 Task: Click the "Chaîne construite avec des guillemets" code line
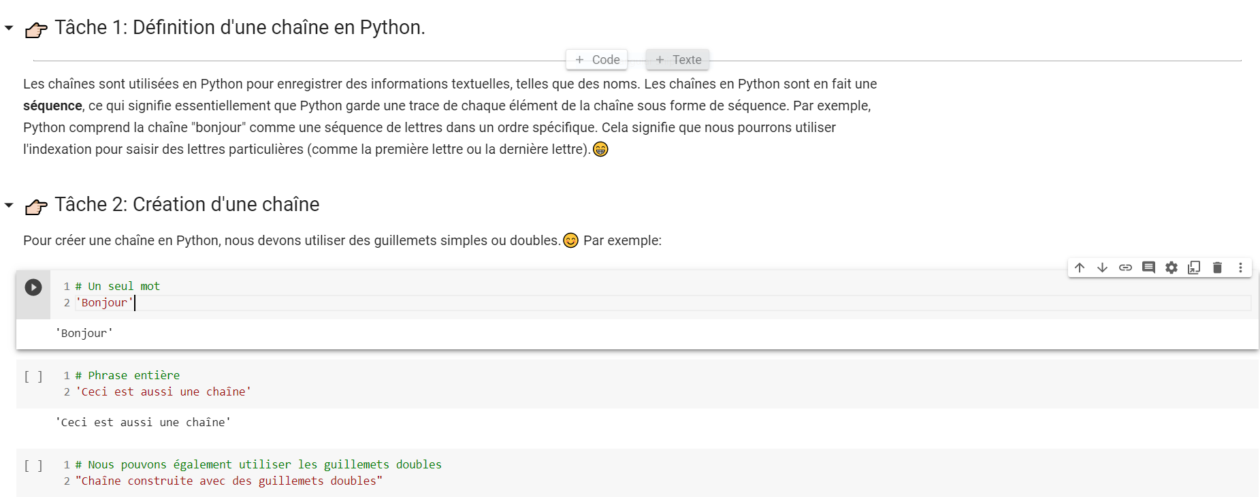[x=229, y=481]
